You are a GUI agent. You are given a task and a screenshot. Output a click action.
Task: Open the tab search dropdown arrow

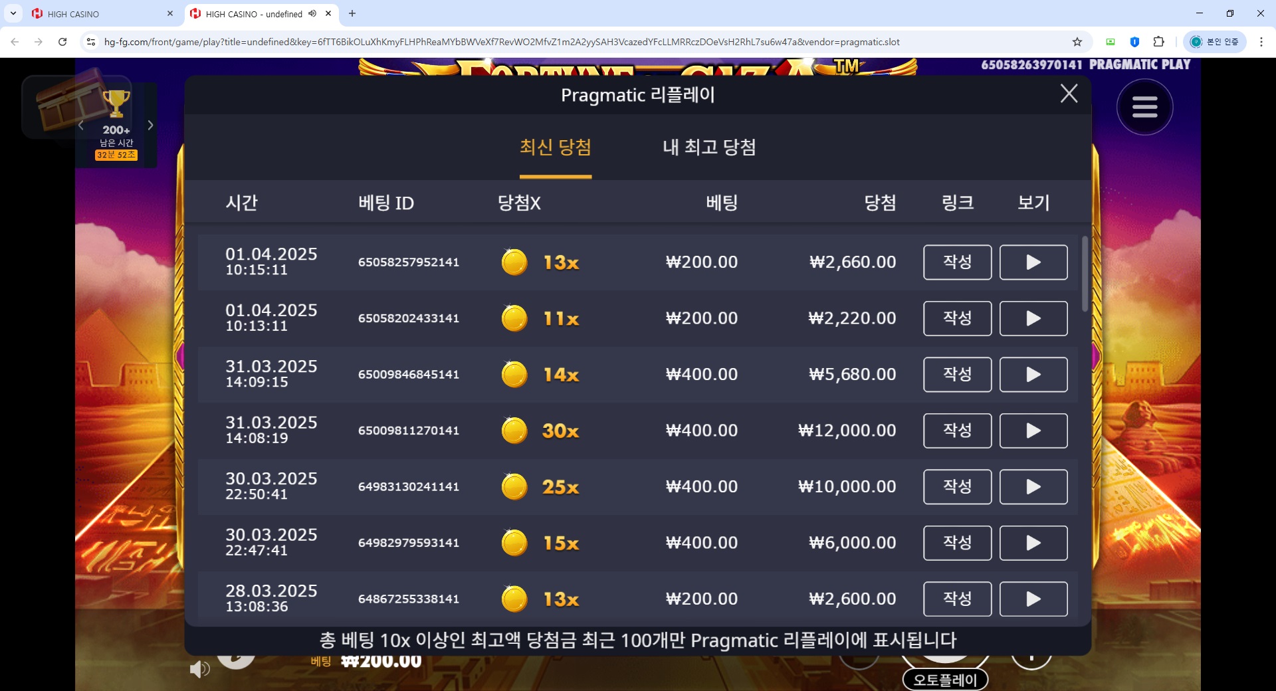pyautogui.click(x=13, y=13)
